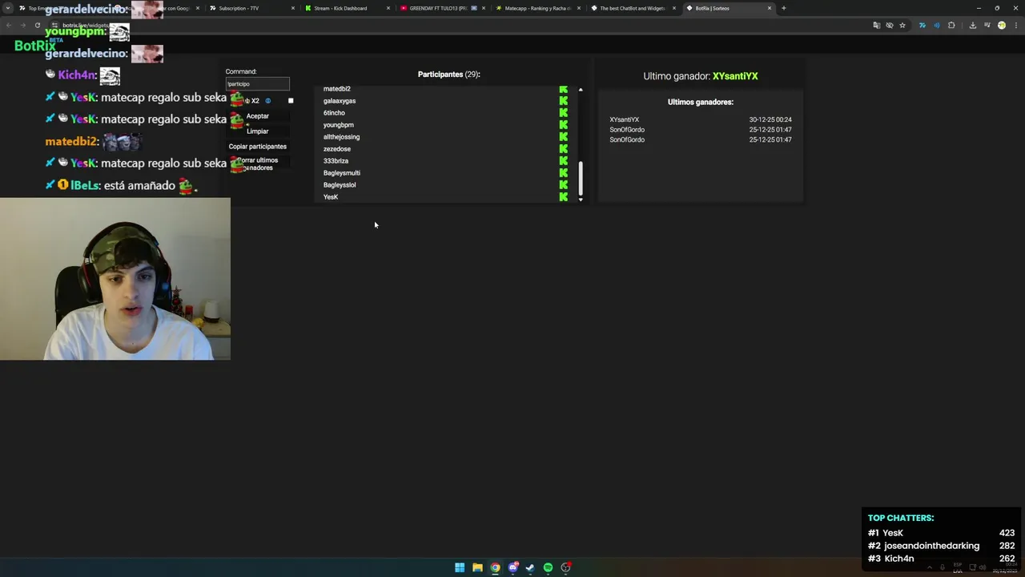This screenshot has height=577, width=1025.
Task: Click the Kick icon beside matedbi2
Action: tap(563, 89)
